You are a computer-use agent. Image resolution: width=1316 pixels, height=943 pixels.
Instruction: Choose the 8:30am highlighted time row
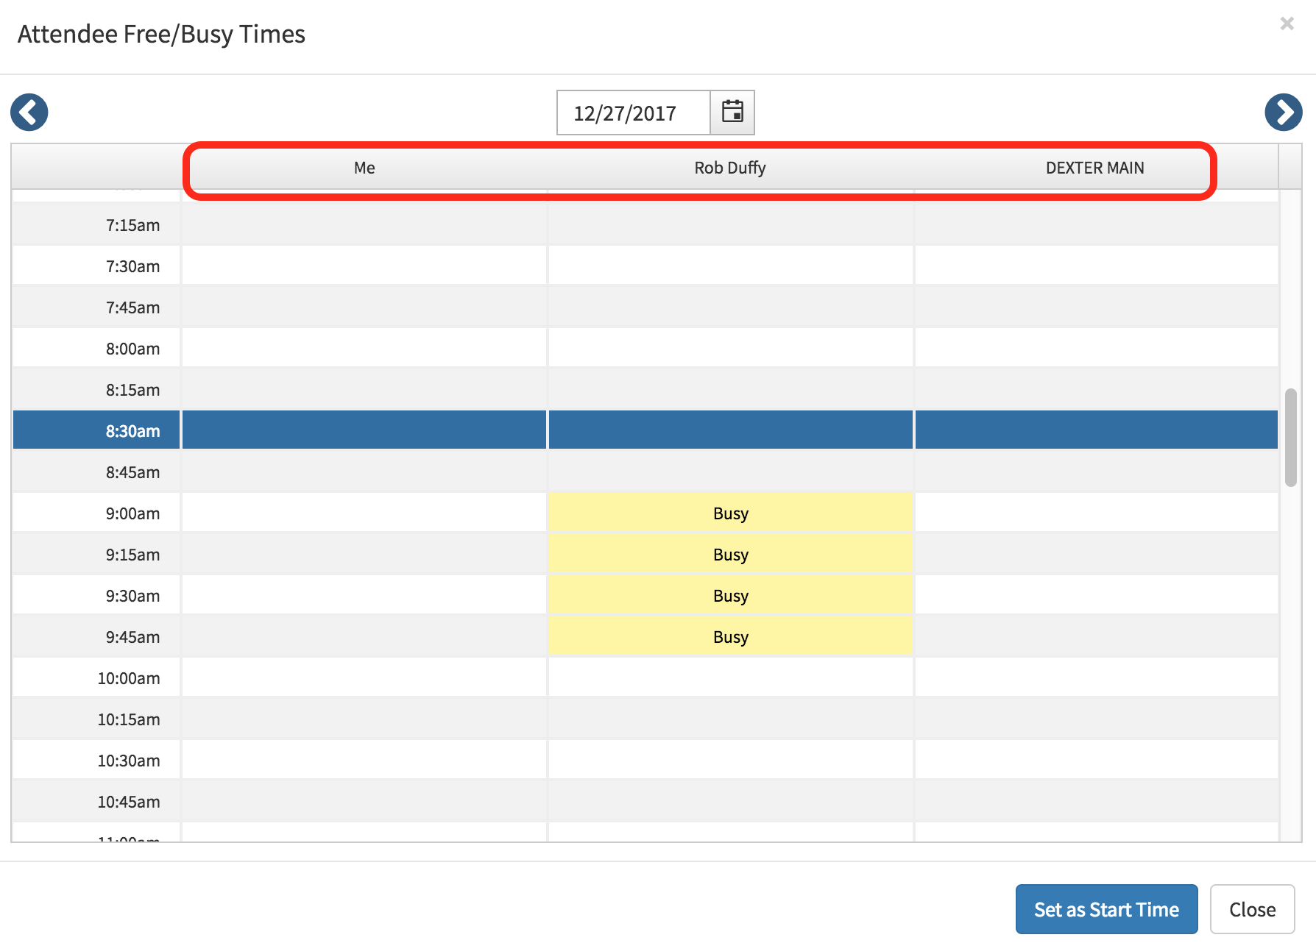pos(132,431)
